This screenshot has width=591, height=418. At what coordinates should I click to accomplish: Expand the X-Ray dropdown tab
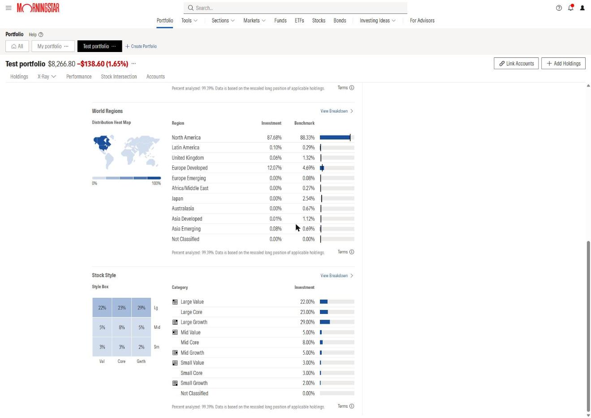pyautogui.click(x=47, y=77)
